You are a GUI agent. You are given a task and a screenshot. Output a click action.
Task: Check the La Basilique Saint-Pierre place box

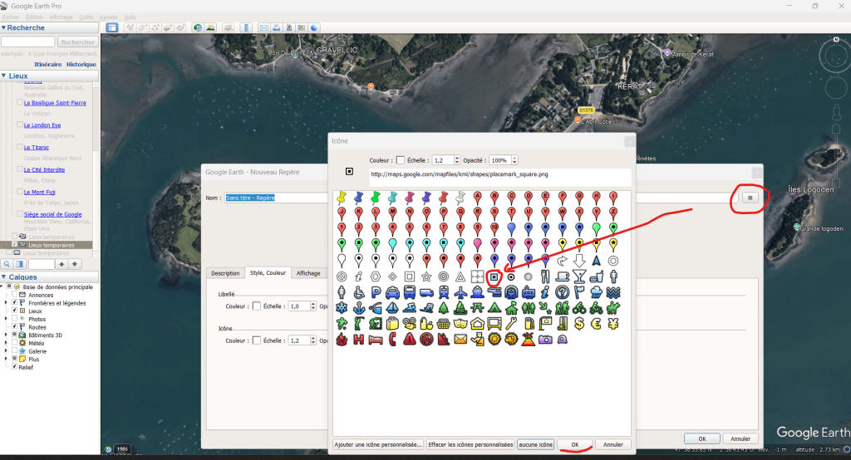coord(20,102)
